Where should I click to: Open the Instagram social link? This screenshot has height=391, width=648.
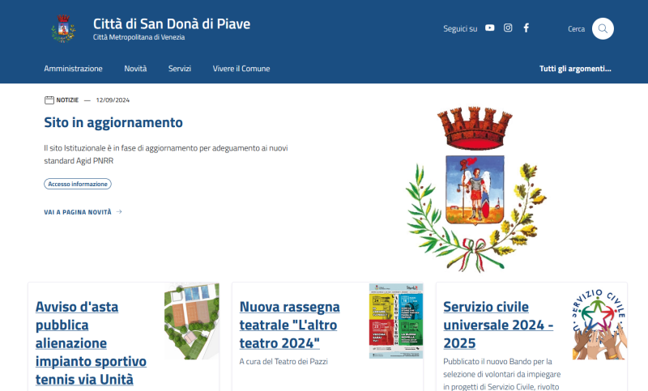[x=508, y=28]
